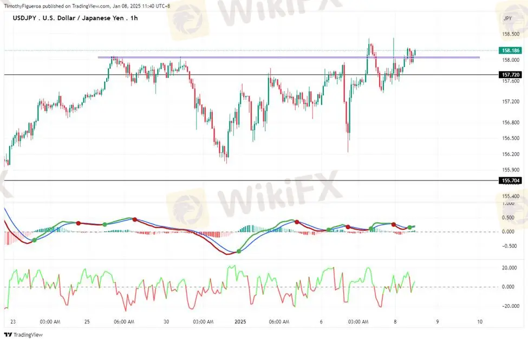This screenshot has height=342, width=528.
Task: Click date label 6 on the time axis
Action: click(x=321, y=322)
